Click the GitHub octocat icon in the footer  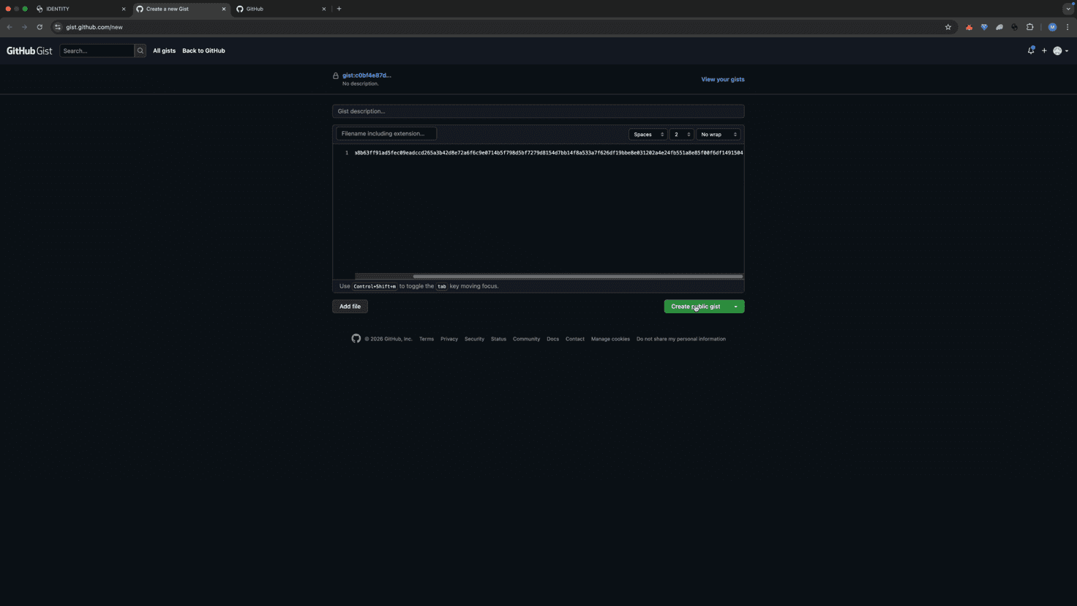coord(356,338)
